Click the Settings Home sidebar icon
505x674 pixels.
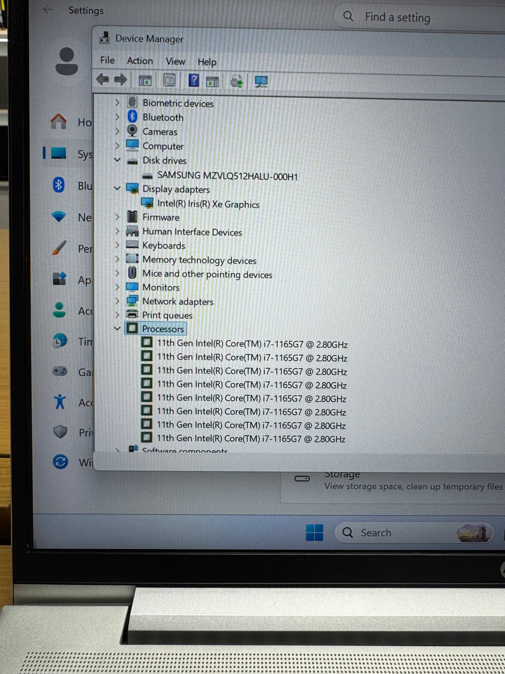pyautogui.click(x=59, y=121)
